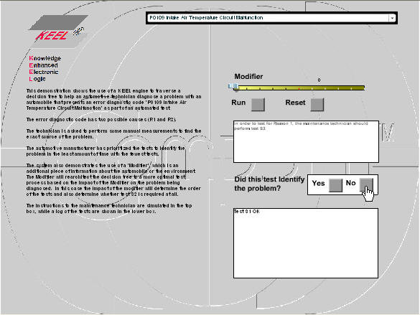Viewport: 420px width, 315px height.
Task: Click the technician instructions text box
Action: coord(306,141)
